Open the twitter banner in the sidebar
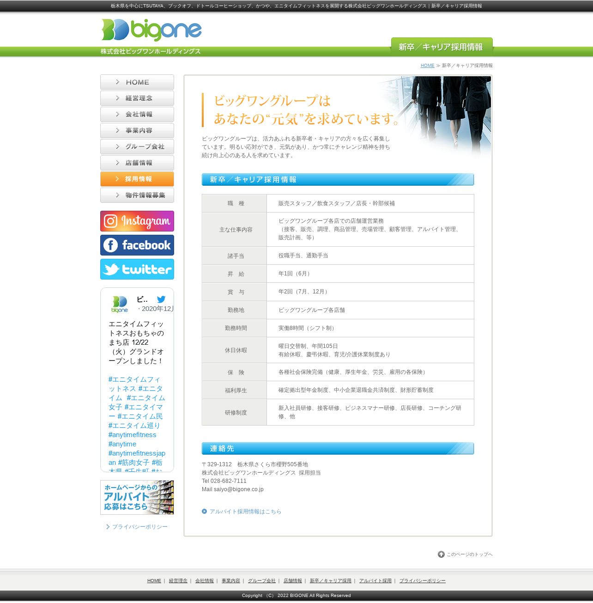The image size is (593, 603). point(137,269)
